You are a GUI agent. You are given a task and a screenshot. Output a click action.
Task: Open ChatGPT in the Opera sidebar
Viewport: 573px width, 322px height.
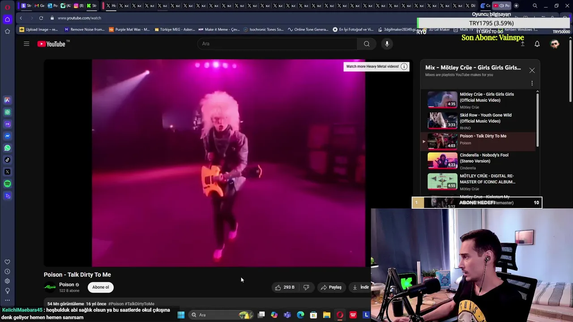7,112
